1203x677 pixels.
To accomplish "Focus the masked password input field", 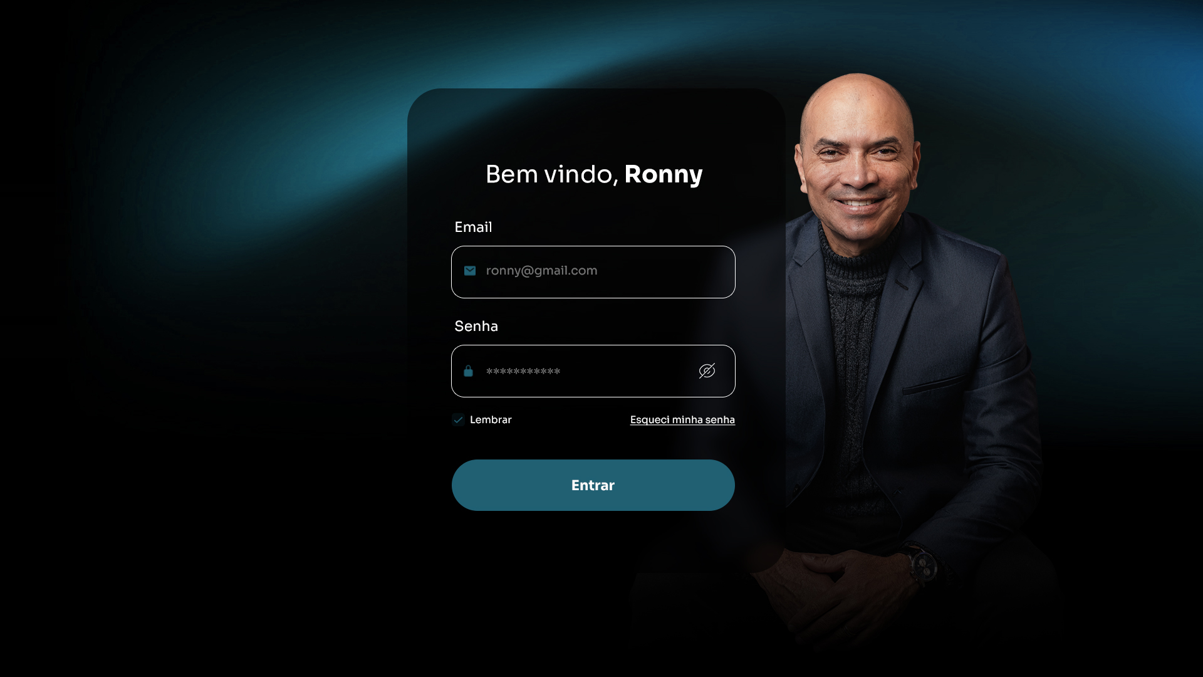I will point(593,371).
